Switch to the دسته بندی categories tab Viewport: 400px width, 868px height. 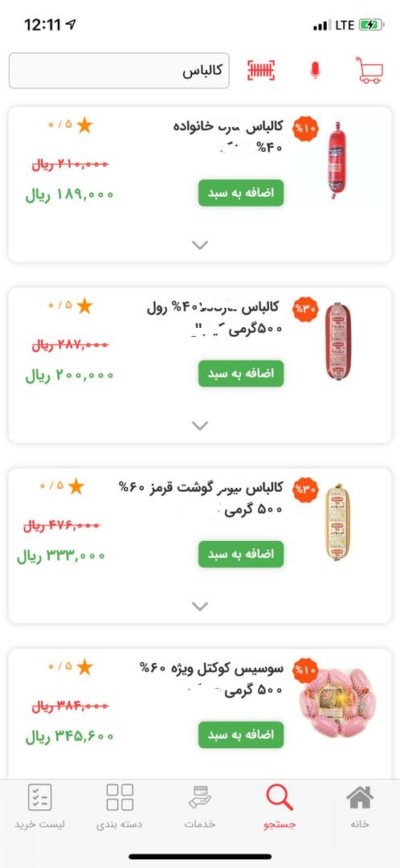point(120,807)
